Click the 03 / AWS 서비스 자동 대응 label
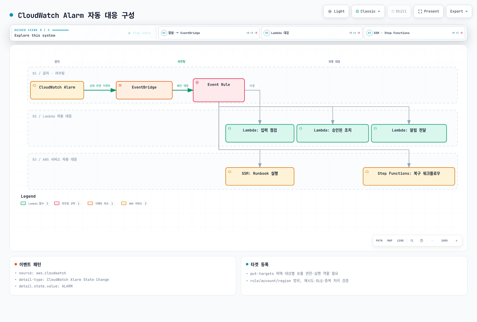The image size is (477, 322). coord(55,160)
